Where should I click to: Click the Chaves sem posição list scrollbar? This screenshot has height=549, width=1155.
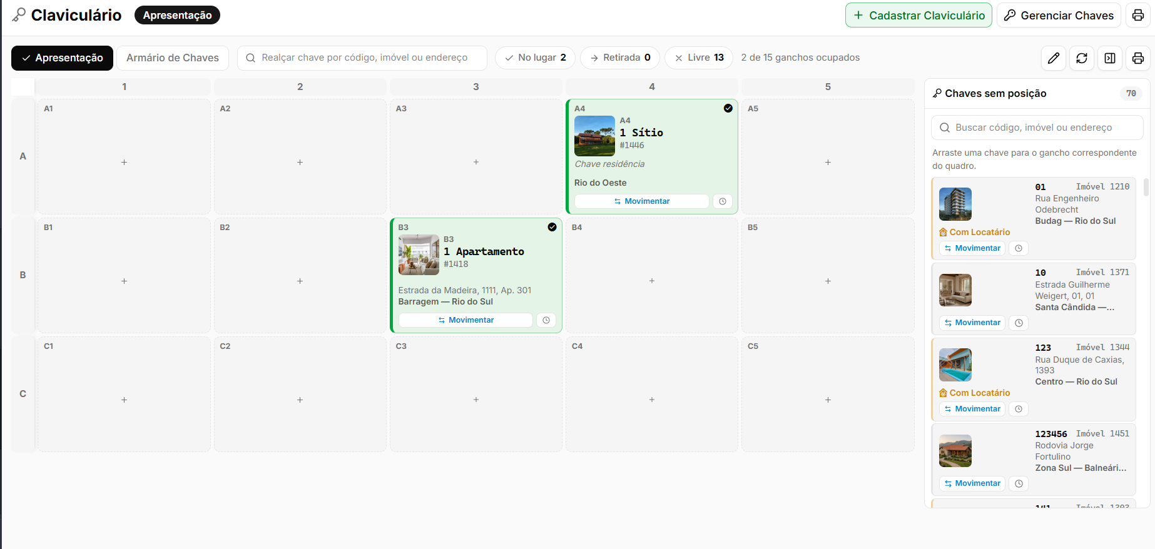point(1146,188)
